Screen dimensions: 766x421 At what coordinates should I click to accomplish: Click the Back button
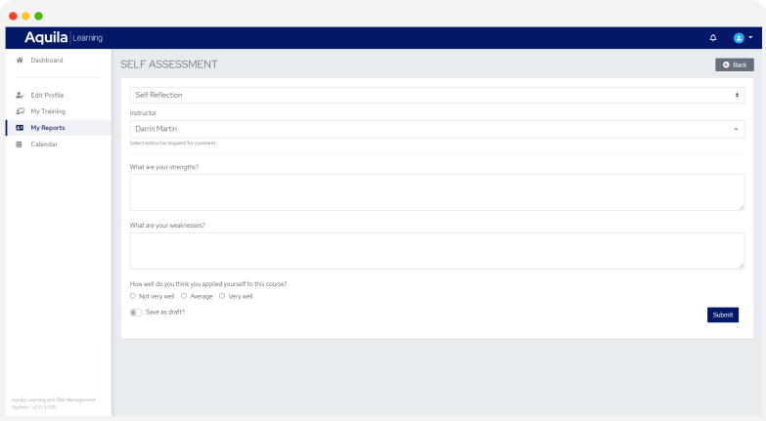coord(734,64)
